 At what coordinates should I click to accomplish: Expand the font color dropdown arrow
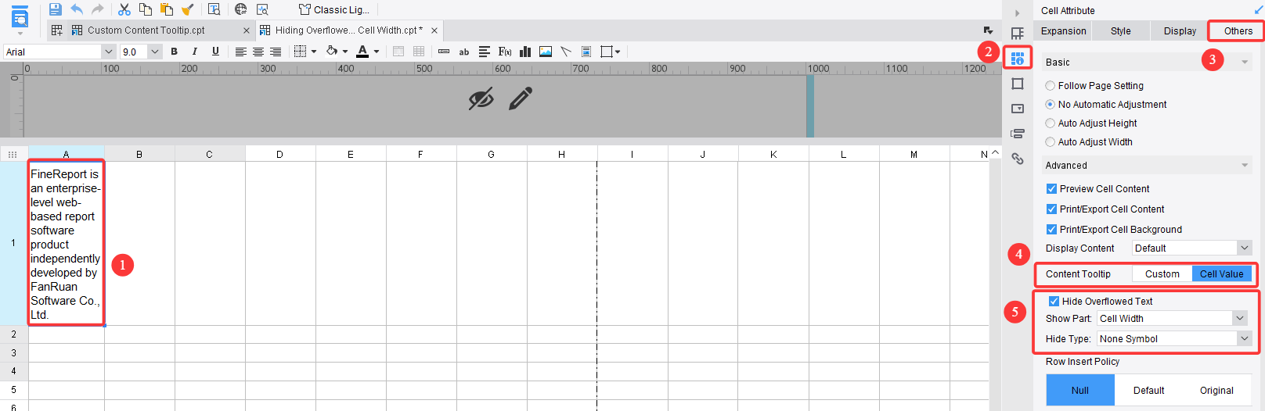[x=377, y=52]
